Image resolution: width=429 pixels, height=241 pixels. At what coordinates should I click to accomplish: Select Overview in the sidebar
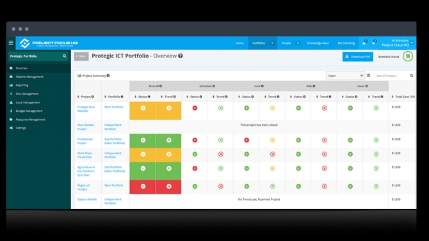[38, 68]
